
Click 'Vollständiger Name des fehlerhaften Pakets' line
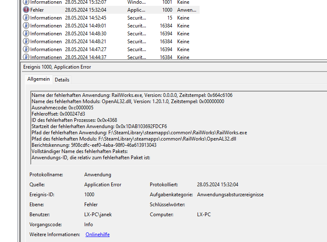(80, 151)
